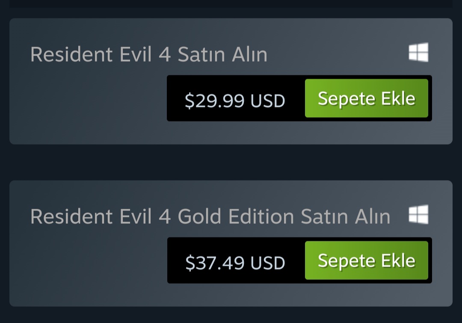Click the dark strip above the first purchase panel
Screen dimensions: 462x323
point(231,3)
